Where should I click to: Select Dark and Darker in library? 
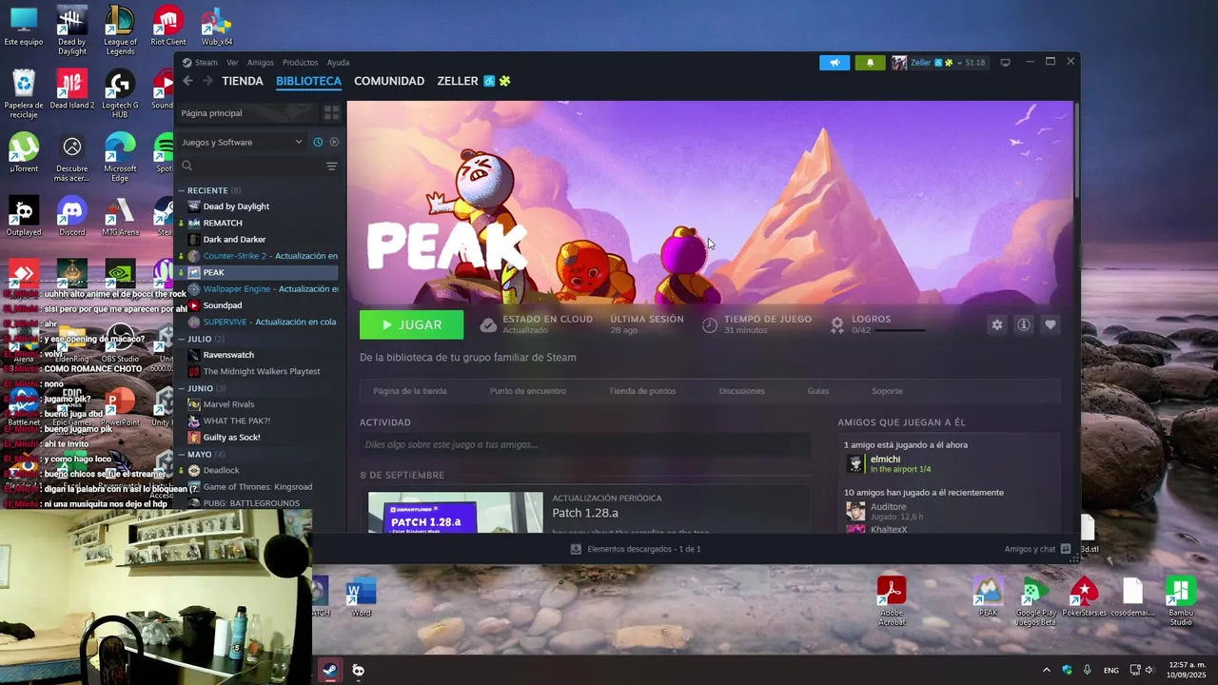(234, 240)
